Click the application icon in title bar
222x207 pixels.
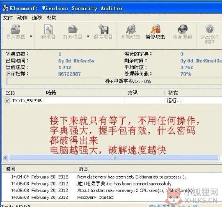pos(5,8)
